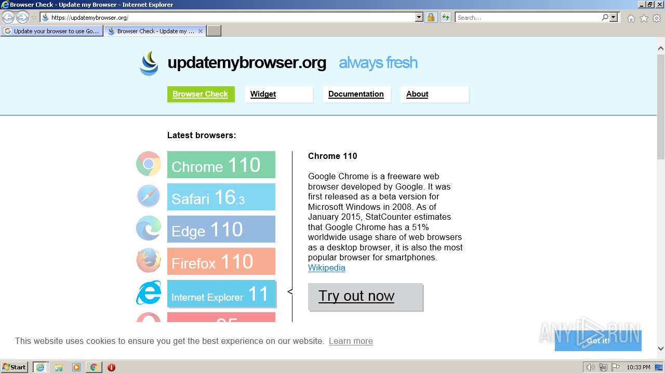This screenshot has height=374, width=665.
Task: Click the page scrollbar down arrow
Action: (x=661, y=349)
